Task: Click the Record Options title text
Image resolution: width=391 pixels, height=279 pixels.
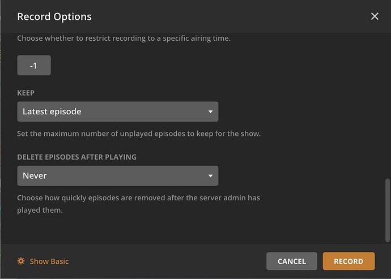Action: 54,17
